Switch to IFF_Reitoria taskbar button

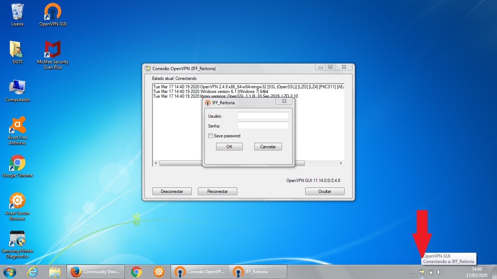coord(258,272)
